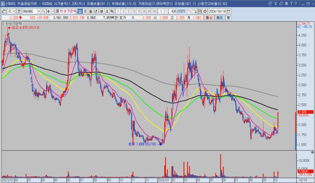The height and width of the screenshot is (183, 315).
Task: Choose the 15 interval button
Action: (139, 11)
